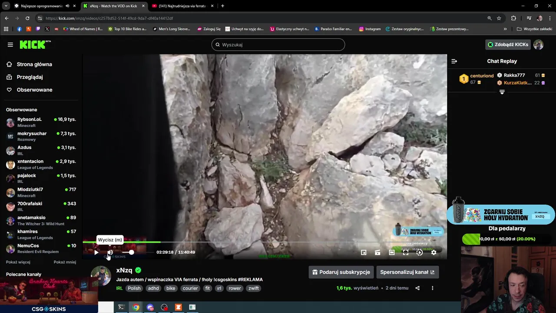Open 700rafalski channel

click(41, 206)
